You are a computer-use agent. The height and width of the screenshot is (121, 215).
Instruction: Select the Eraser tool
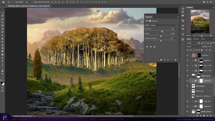point(2,45)
